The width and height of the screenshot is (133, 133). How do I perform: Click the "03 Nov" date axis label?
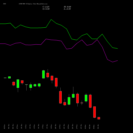(x=5, y=127)
